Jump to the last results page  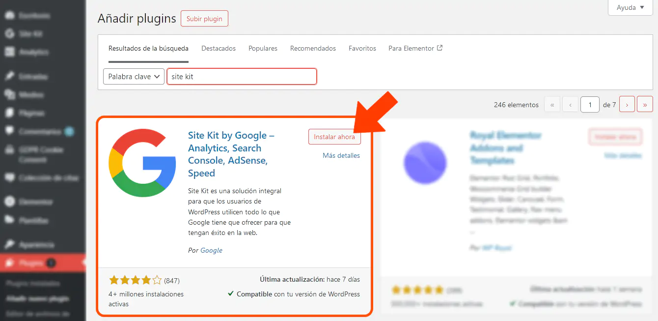(645, 104)
